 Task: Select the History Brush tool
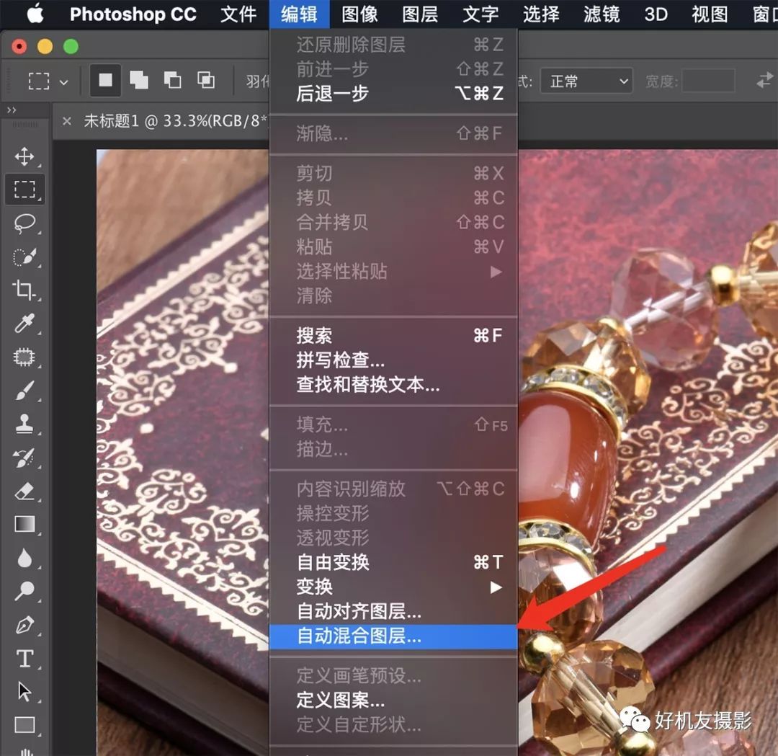(24, 458)
